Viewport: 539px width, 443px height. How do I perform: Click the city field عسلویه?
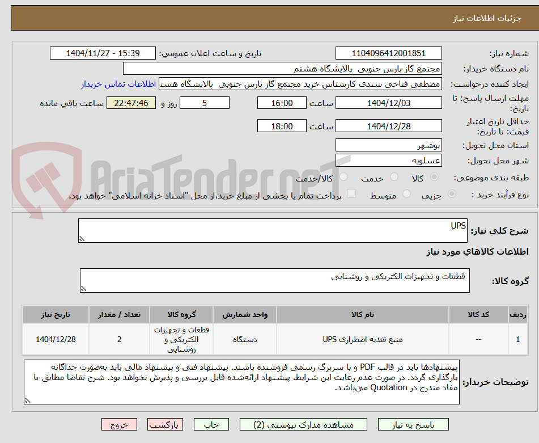click(x=388, y=161)
